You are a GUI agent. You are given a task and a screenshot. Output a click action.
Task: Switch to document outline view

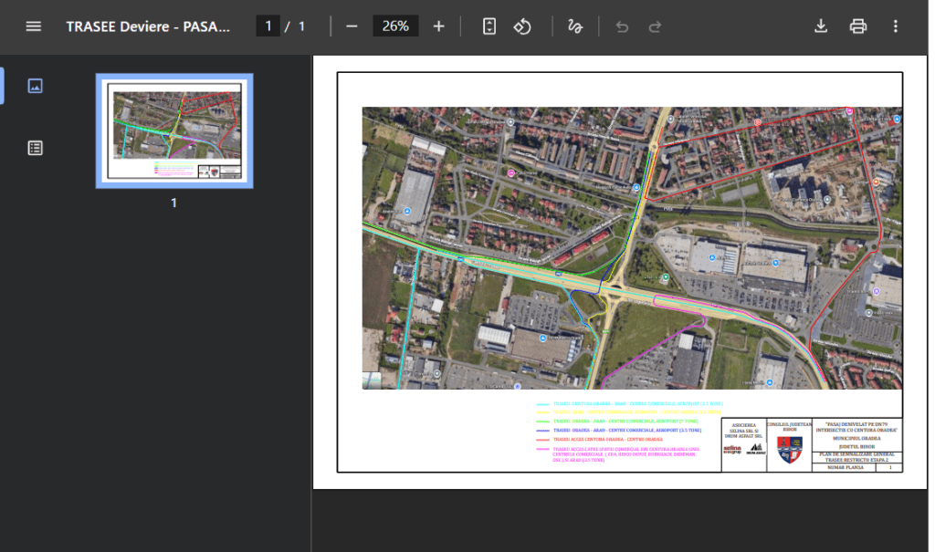pyautogui.click(x=35, y=148)
